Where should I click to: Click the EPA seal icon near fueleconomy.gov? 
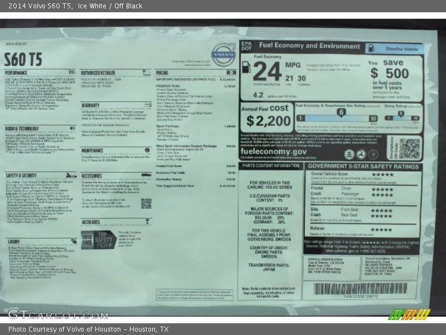click(348, 155)
